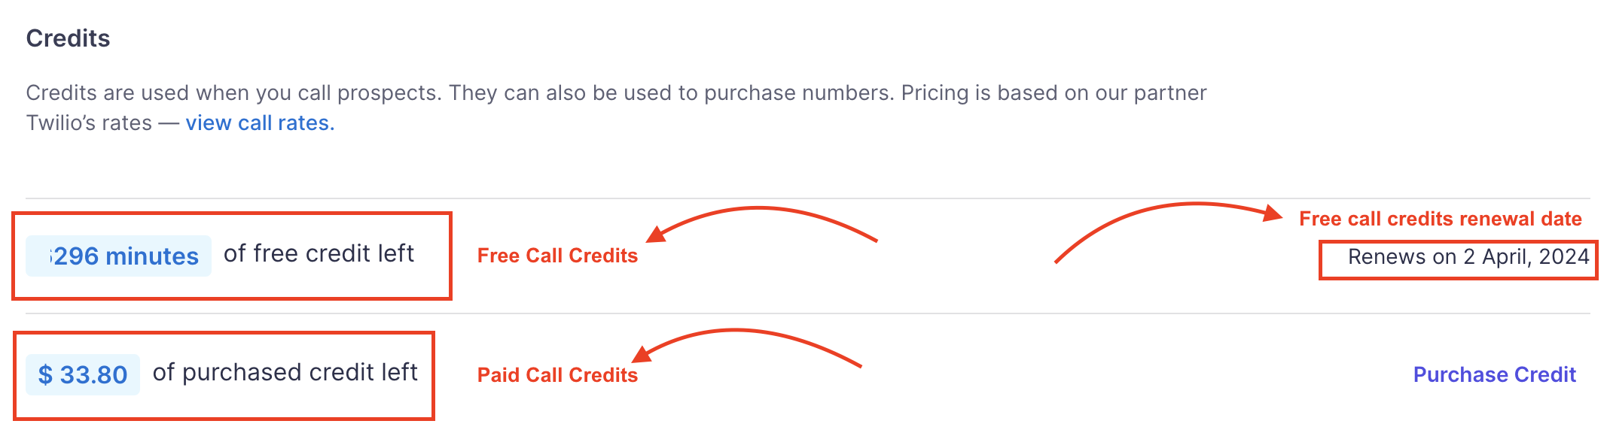This screenshot has width=1610, height=436.
Task: Click the sentence about purchasing numbers with credits
Action: point(672,93)
